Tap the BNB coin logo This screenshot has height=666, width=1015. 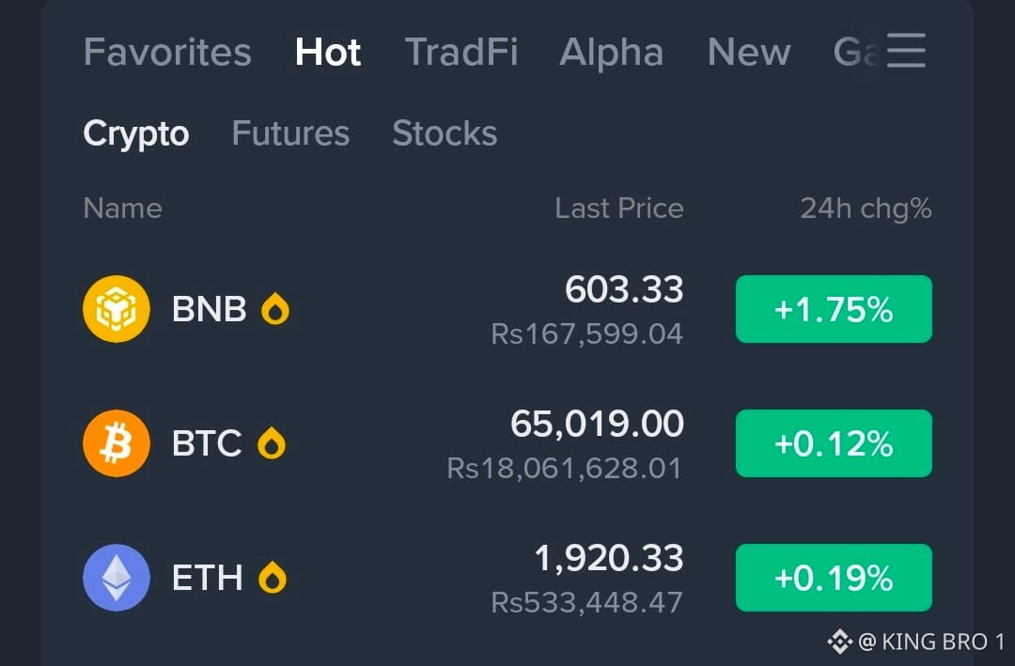click(x=117, y=309)
